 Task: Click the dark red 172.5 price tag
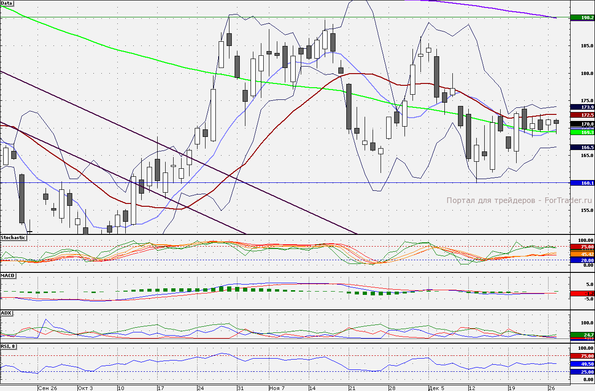coord(581,115)
